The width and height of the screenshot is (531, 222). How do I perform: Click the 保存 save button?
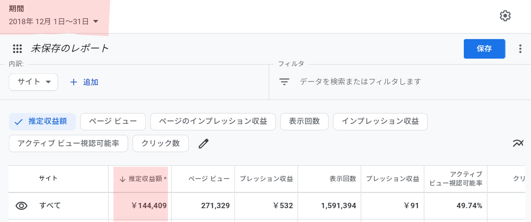484,49
